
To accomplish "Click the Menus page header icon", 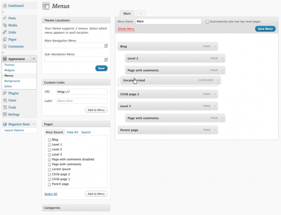I will tap(46, 6).
